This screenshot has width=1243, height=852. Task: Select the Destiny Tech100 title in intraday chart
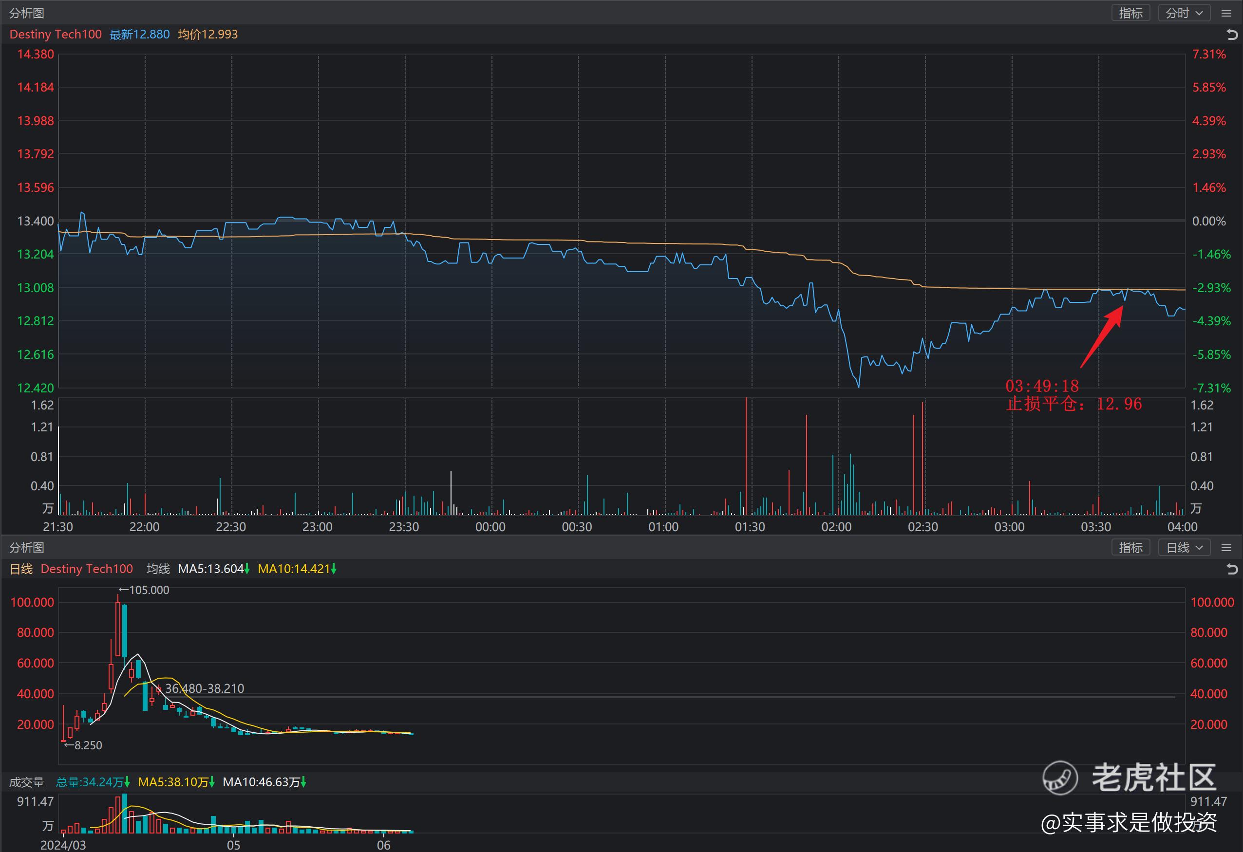(56, 34)
